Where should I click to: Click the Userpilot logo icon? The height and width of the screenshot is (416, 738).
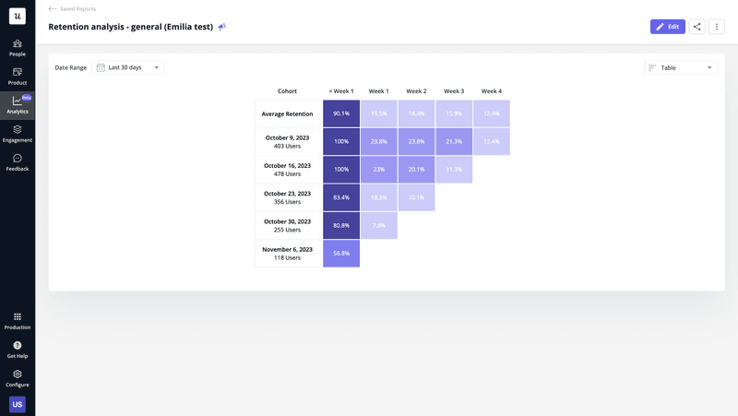point(18,16)
